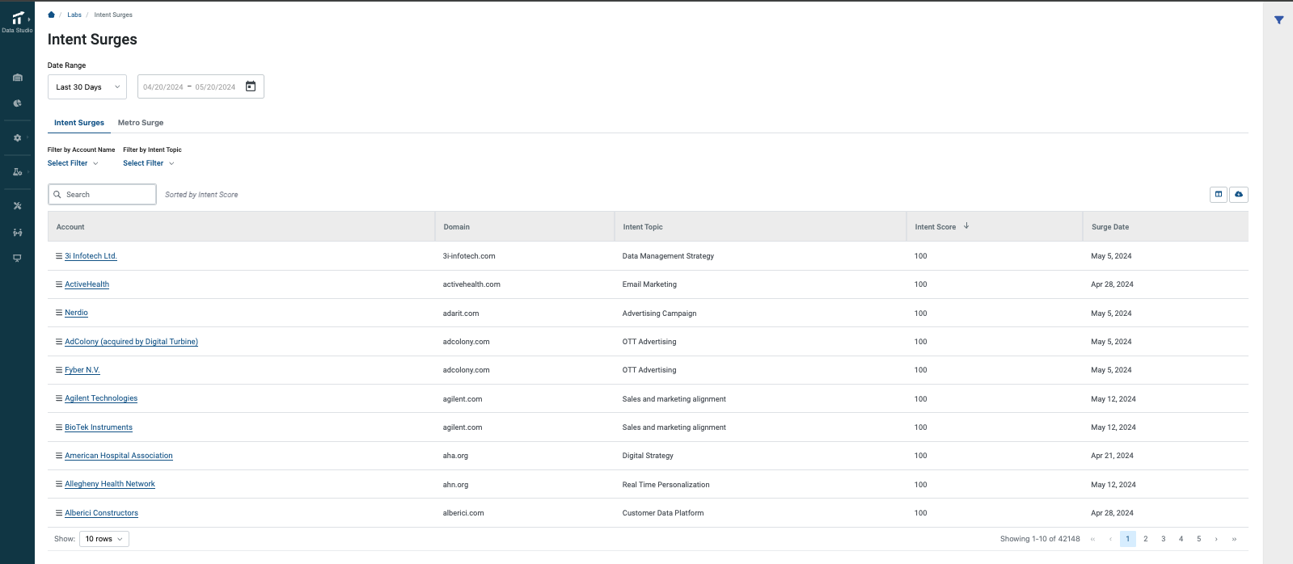The height and width of the screenshot is (564, 1293).
Task: Open the filter funnel panel icon
Action: (x=1278, y=20)
